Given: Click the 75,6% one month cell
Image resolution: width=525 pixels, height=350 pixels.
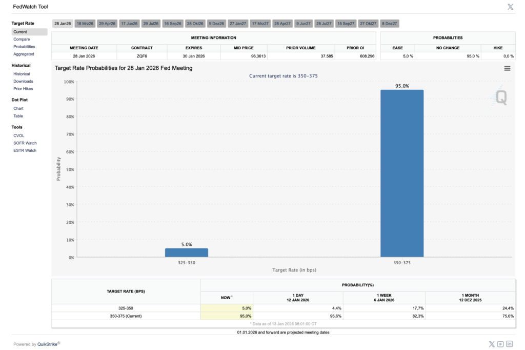Looking at the screenshot, I should coord(471,316).
